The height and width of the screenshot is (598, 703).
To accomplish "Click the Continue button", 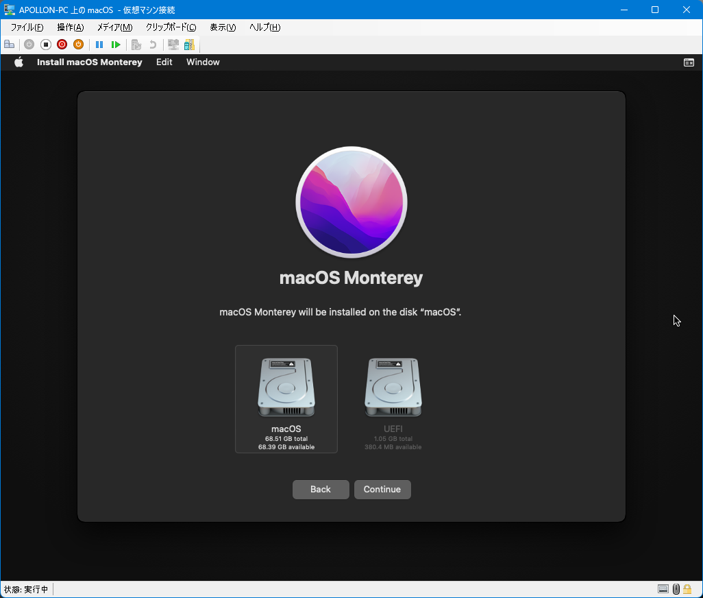I will tap(382, 490).
